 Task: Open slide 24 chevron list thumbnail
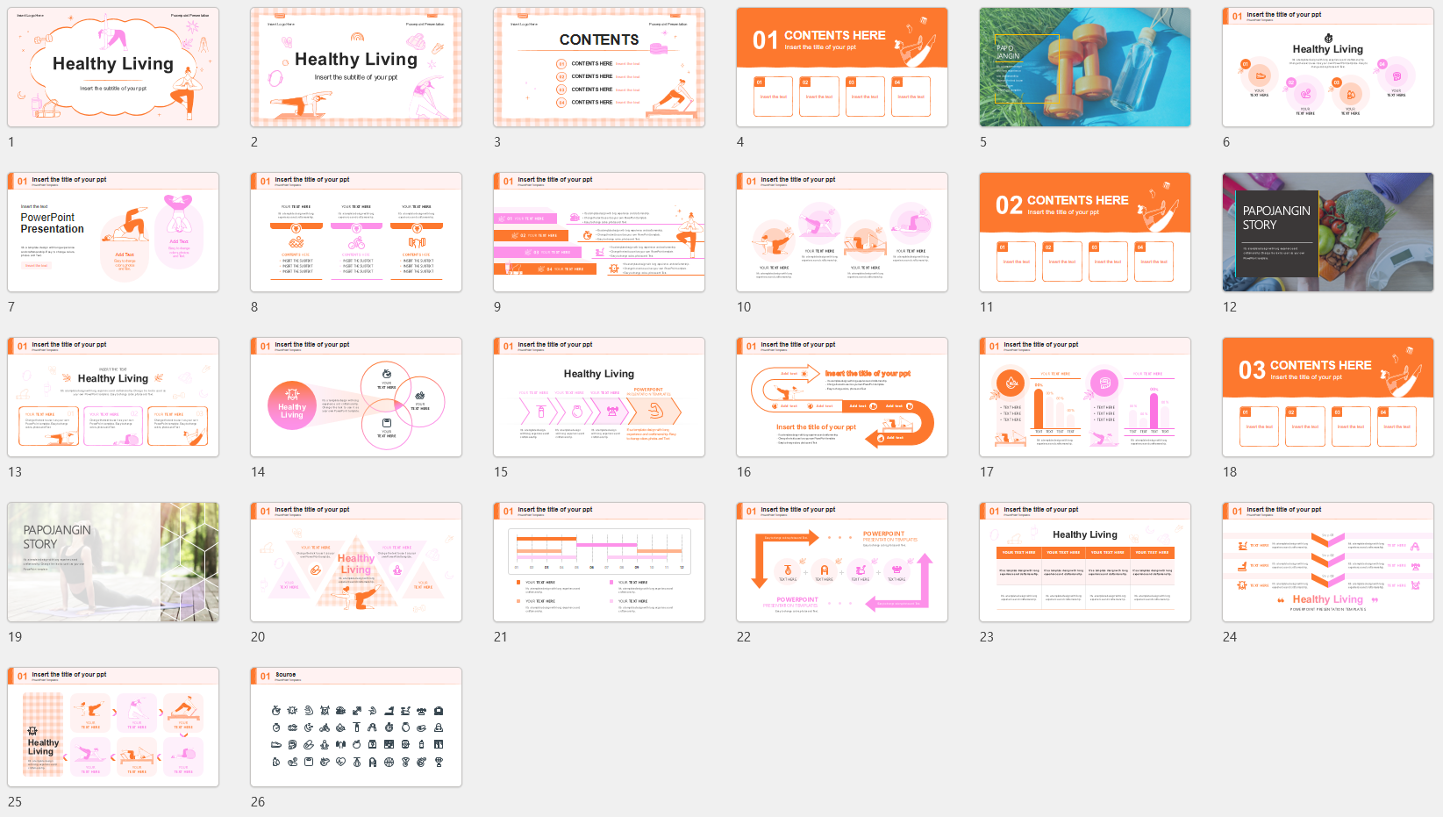1328,563
